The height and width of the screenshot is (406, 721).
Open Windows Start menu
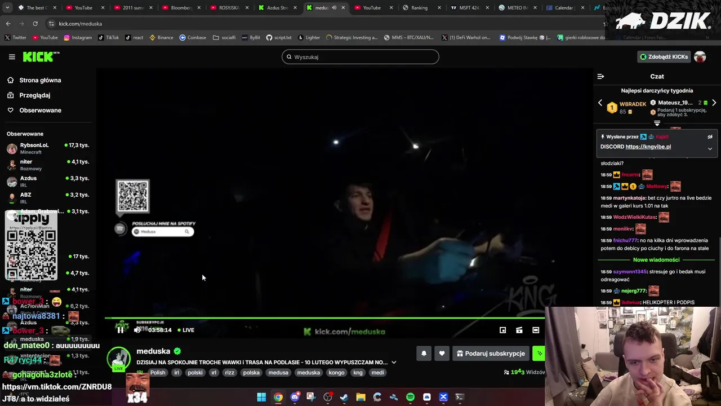pyautogui.click(x=261, y=397)
